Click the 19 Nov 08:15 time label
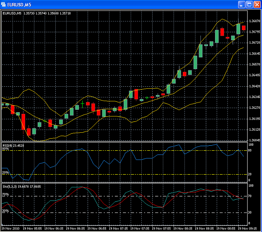 pyautogui.click(x=183, y=229)
